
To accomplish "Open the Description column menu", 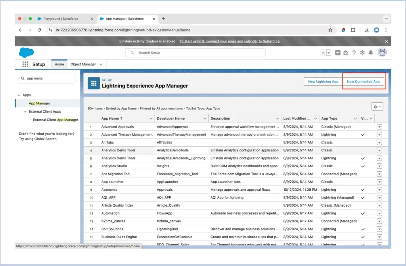I will click(x=277, y=119).
